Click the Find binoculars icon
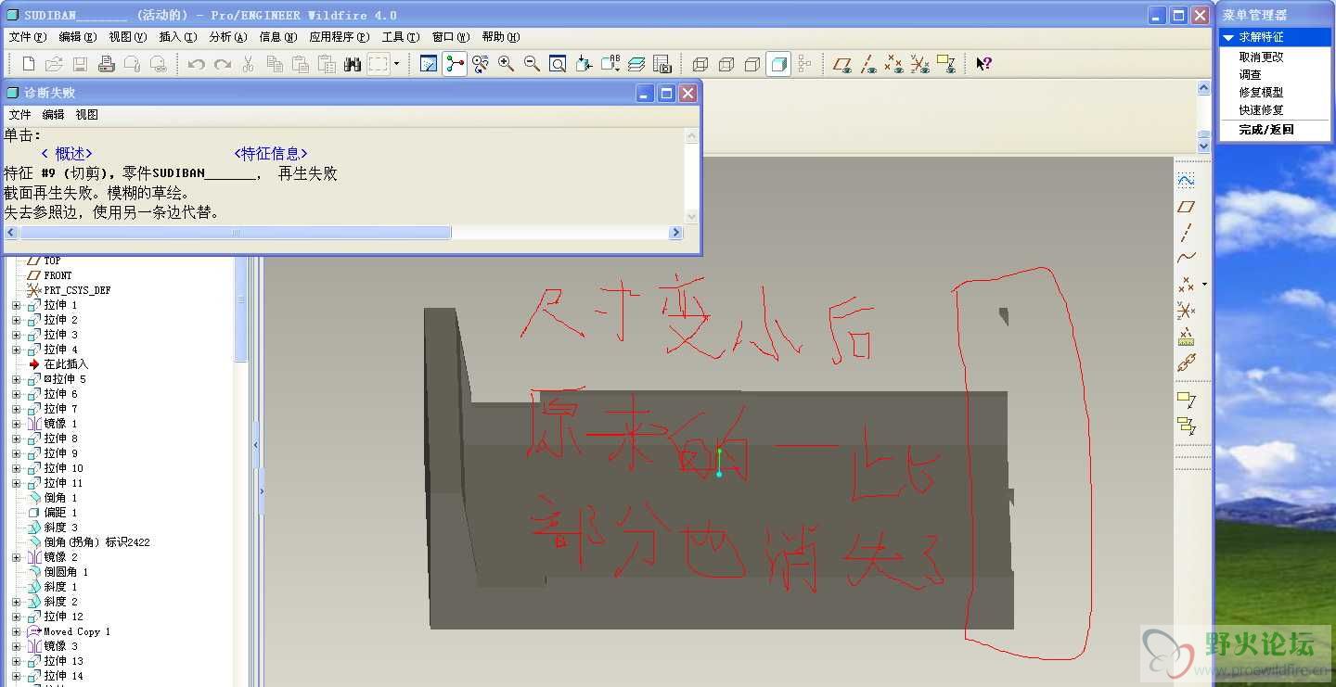 pos(353,64)
